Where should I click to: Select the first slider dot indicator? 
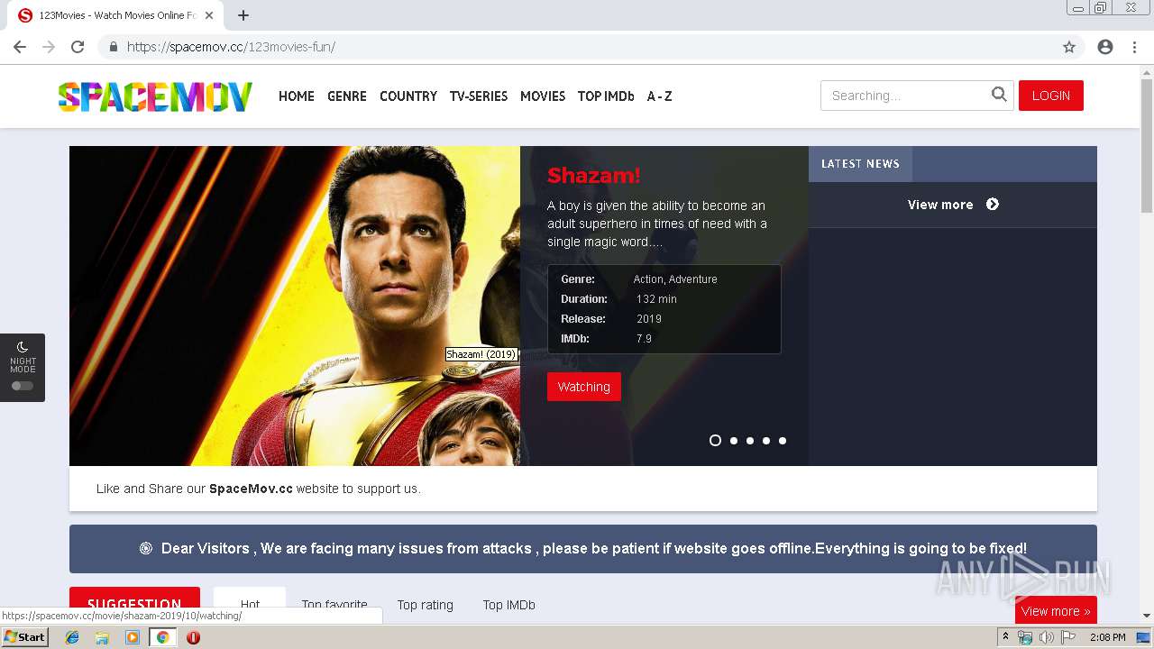point(715,441)
